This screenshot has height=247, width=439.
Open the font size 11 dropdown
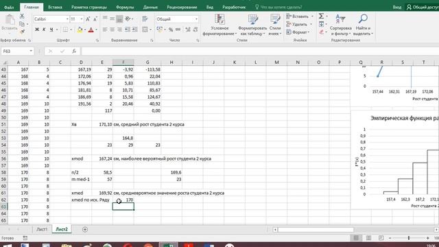click(82, 19)
